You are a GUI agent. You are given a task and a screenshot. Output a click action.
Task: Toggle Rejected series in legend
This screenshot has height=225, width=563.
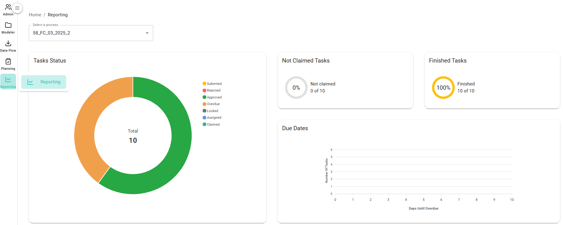[212, 90]
